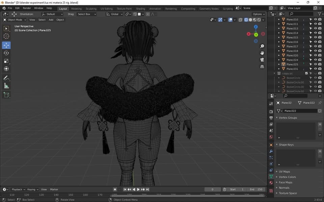The height and width of the screenshot is (202, 324).
Task: Toggle the 'coppy prj' collection checkbox
Action: [x=306, y=73]
